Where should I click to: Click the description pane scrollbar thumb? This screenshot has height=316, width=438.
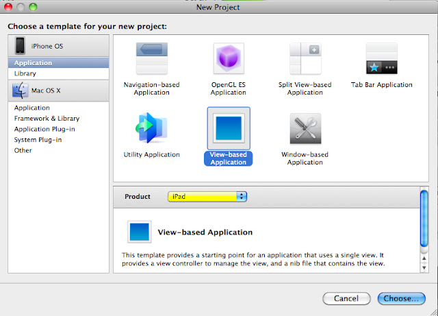pos(424,219)
